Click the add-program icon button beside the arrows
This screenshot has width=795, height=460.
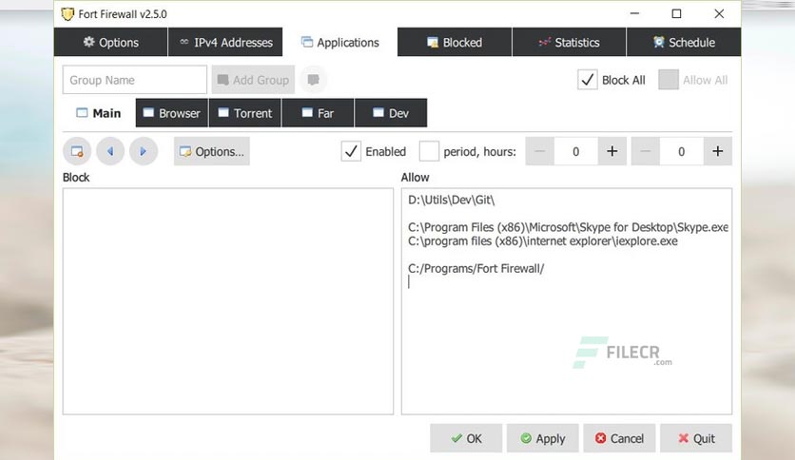click(77, 151)
